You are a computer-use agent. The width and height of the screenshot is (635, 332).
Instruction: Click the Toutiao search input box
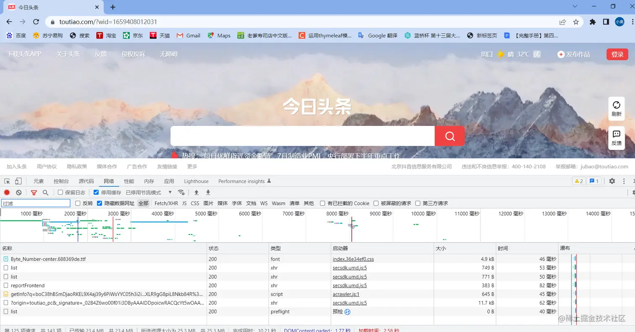[302, 136]
